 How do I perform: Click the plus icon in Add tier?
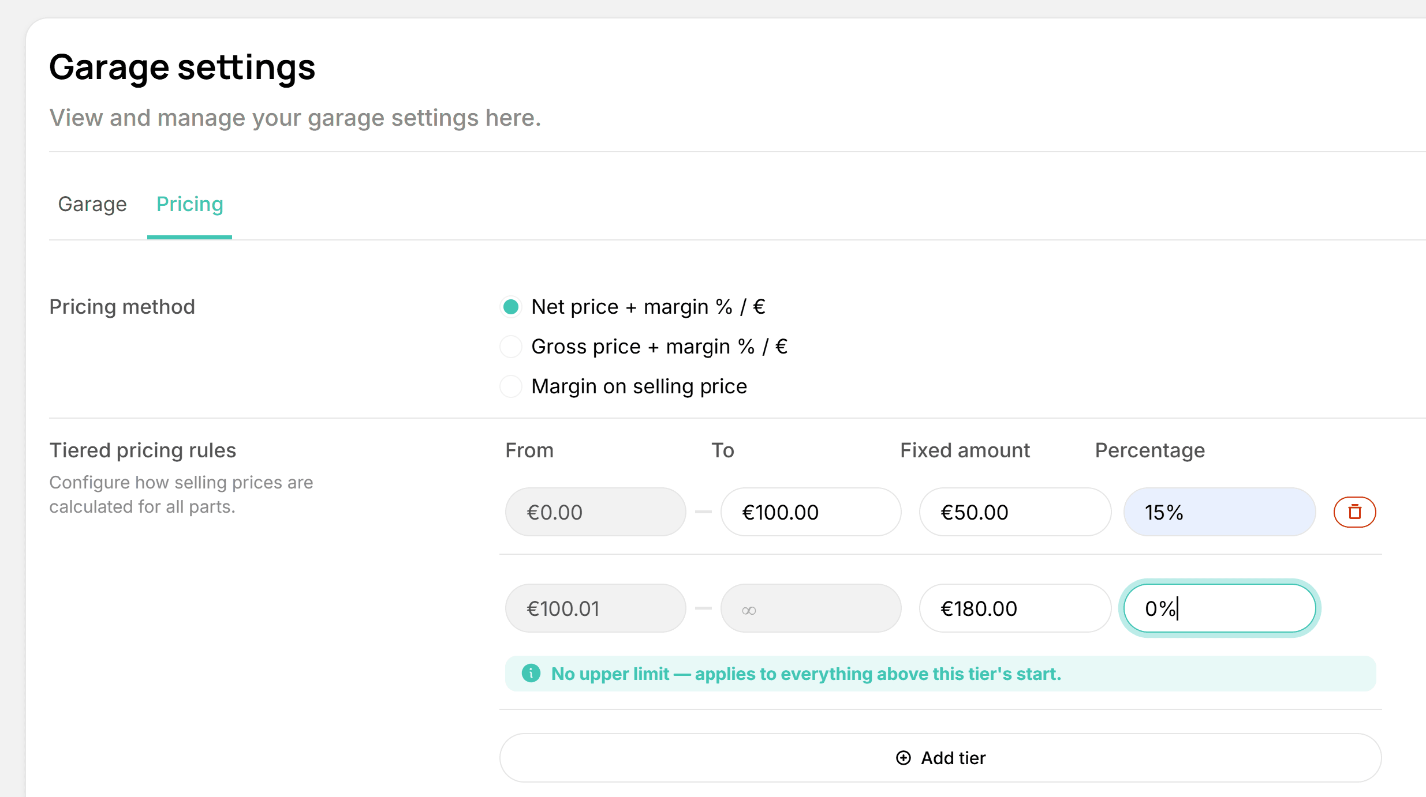904,758
